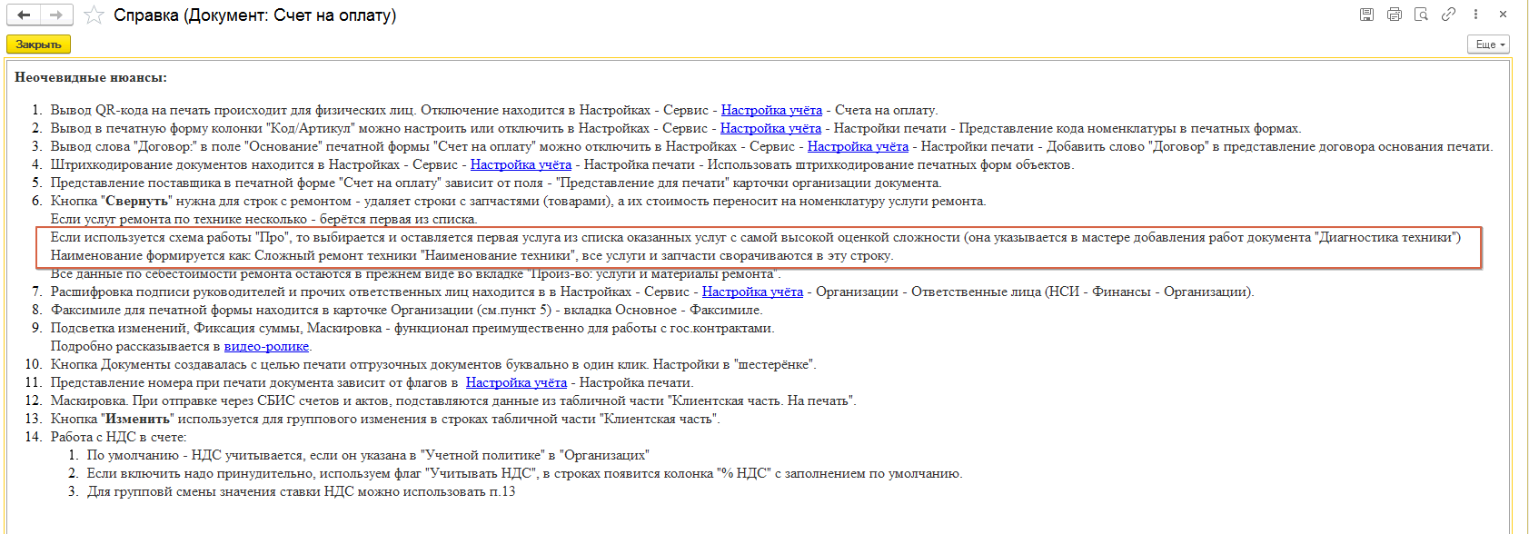
Task: Click the line about Кнопка Документы
Action: (x=433, y=364)
